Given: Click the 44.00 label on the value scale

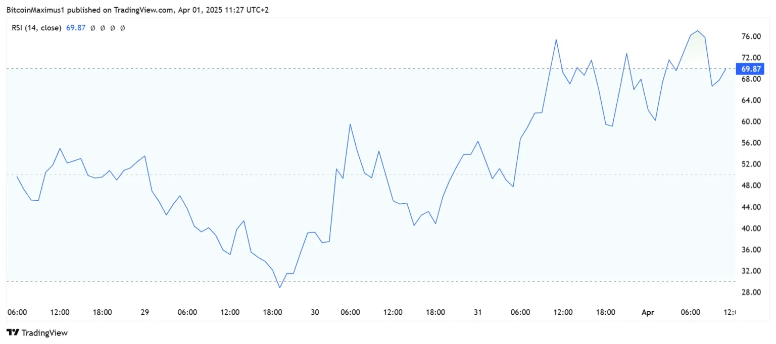Looking at the screenshot, I should click(751, 207).
